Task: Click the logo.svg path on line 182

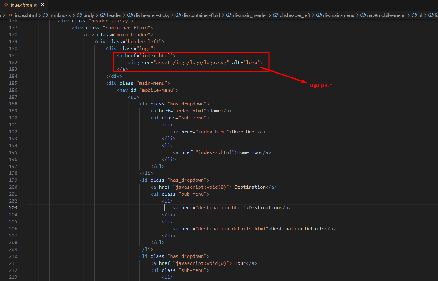Action: [191, 63]
